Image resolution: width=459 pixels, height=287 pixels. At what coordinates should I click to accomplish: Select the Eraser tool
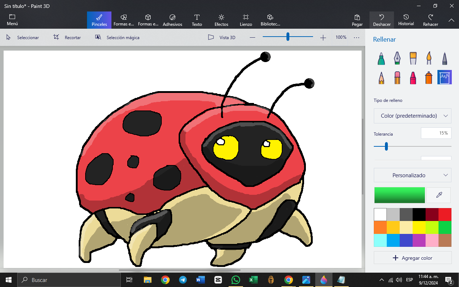pyautogui.click(x=397, y=77)
